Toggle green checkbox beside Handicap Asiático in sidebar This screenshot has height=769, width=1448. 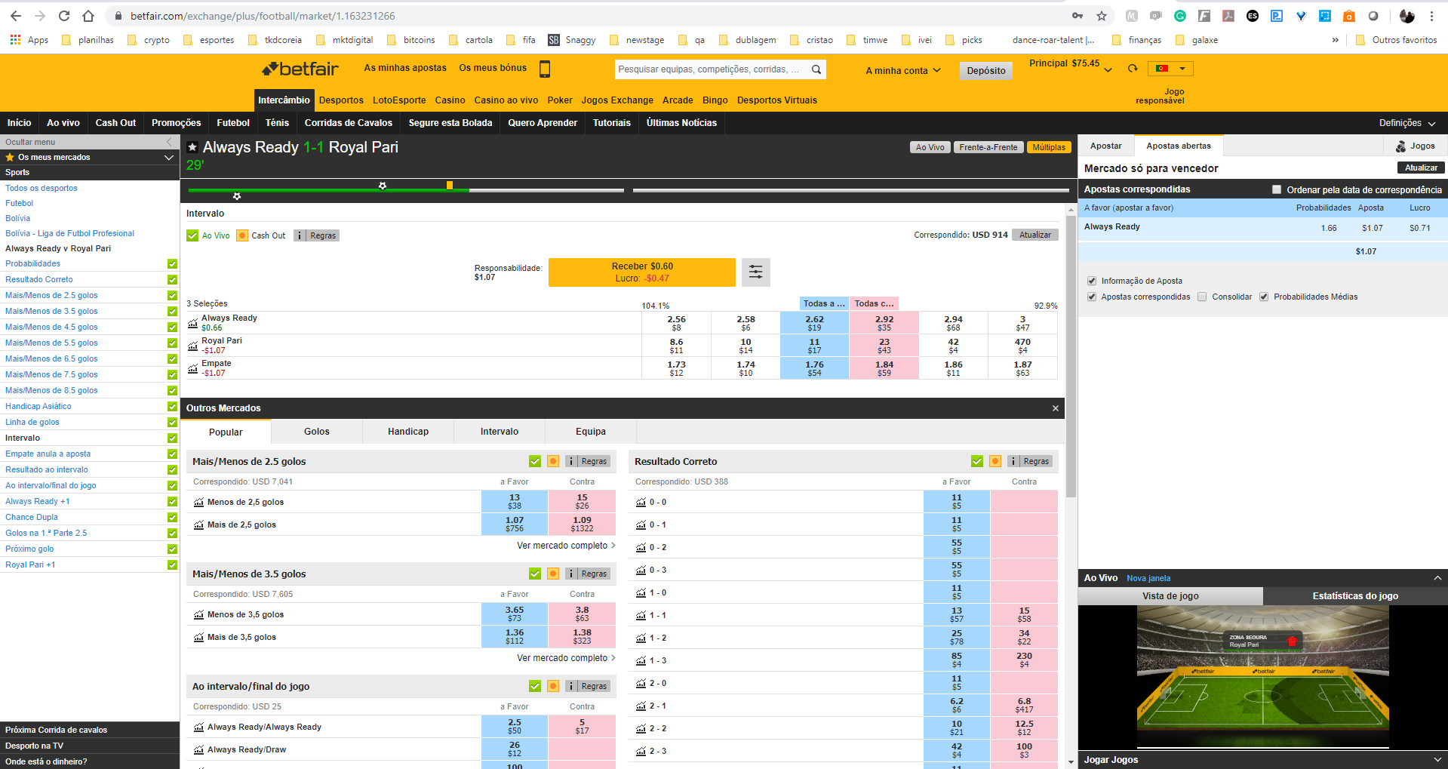click(172, 406)
